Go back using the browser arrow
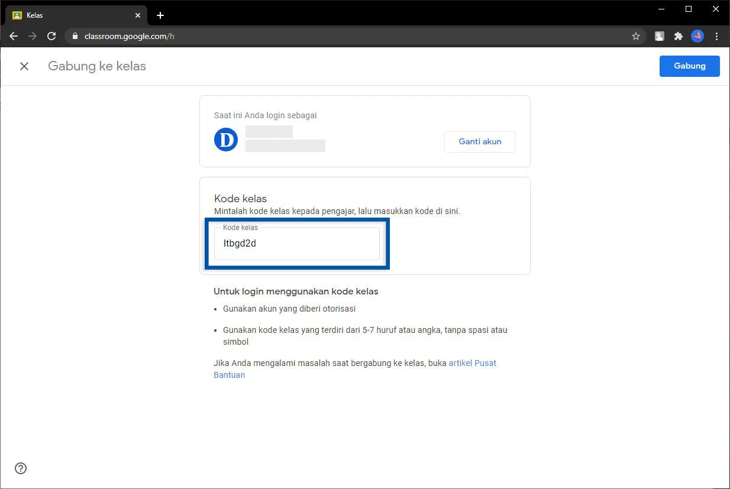This screenshot has height=489, width=730. (14, 35)
